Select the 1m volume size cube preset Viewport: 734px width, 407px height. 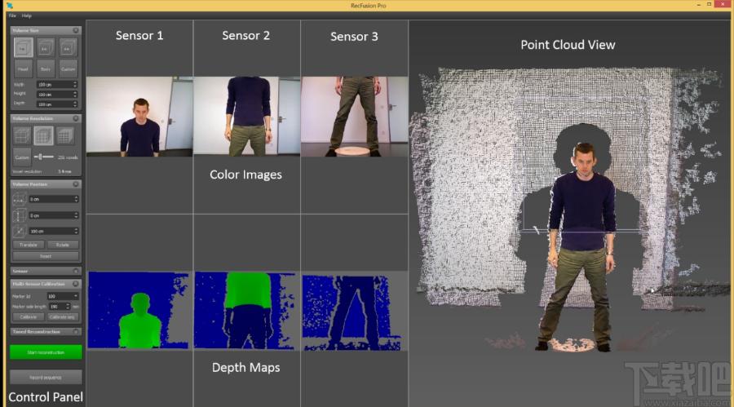pos(23,48)
